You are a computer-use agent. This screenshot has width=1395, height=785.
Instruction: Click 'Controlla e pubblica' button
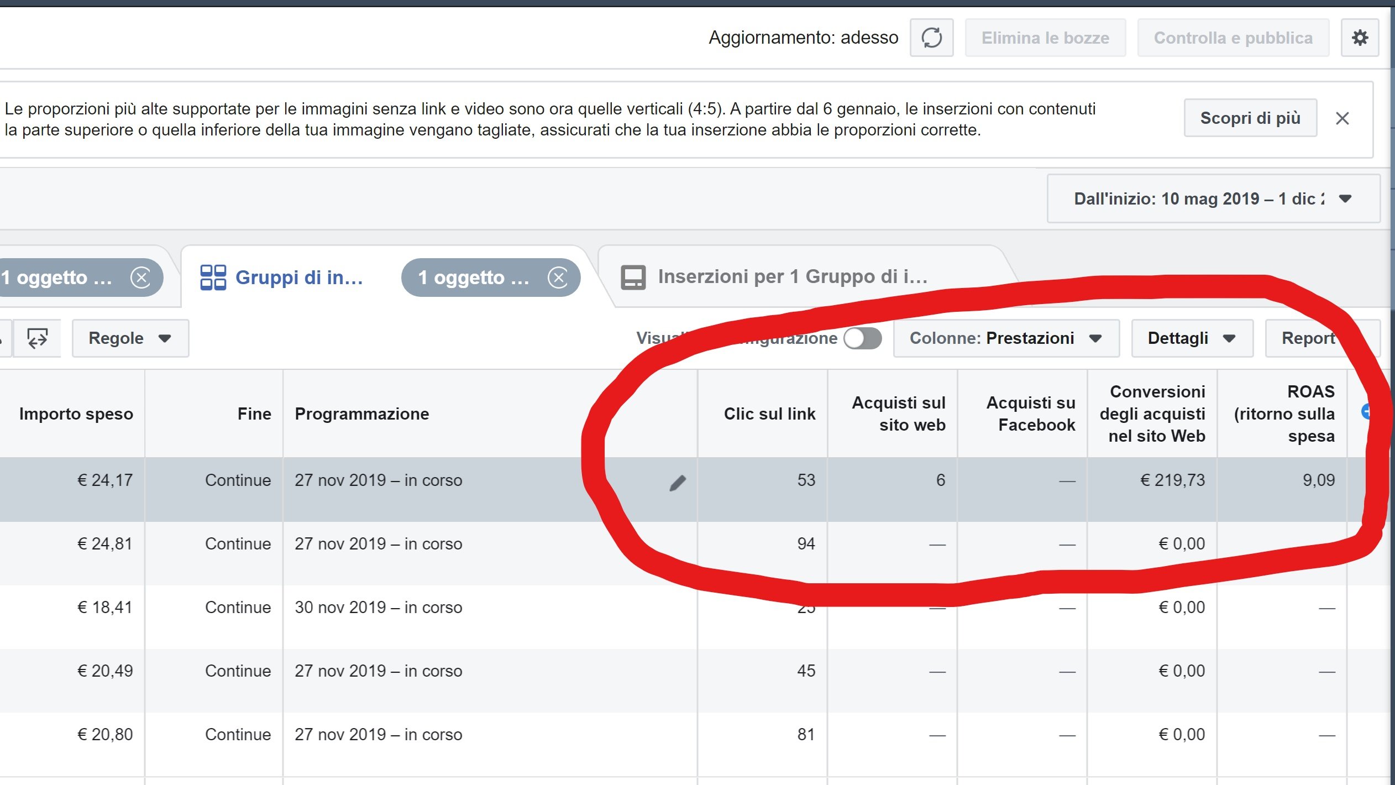pyautogui.click(x=1233, y=38)
